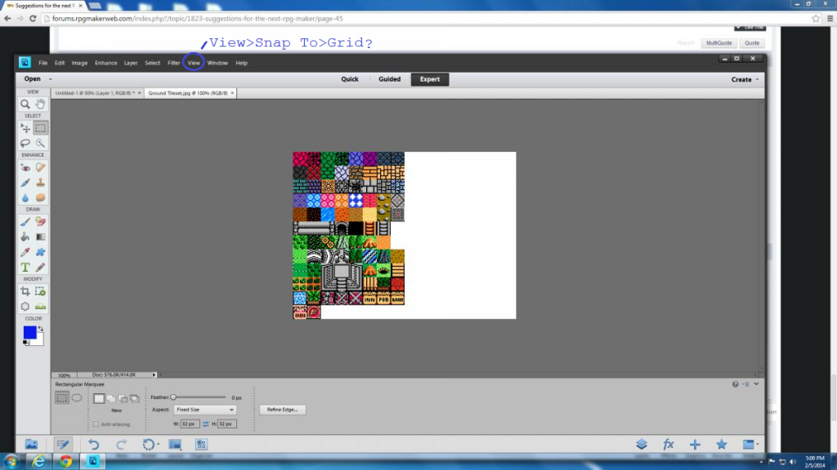Select the Type tool
Screen dimensions: 837x470
click(25, 267)
